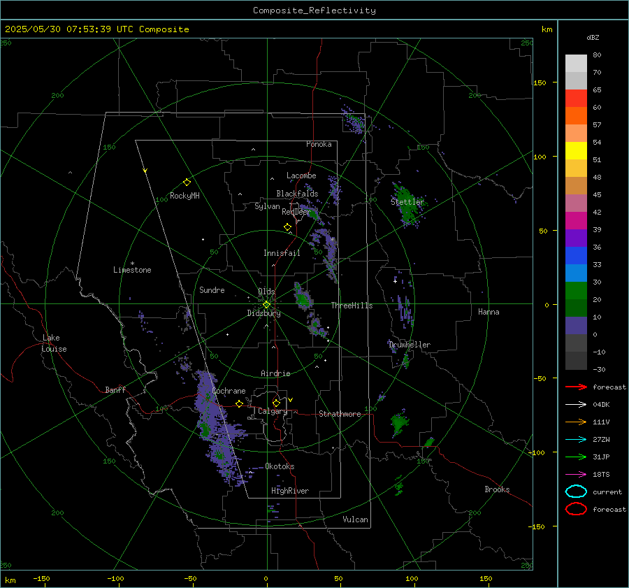The height and width of the screenshot is (588, 629).
Task: Select the blue 36 dBZ color swatch
Action: pos(576,256)
